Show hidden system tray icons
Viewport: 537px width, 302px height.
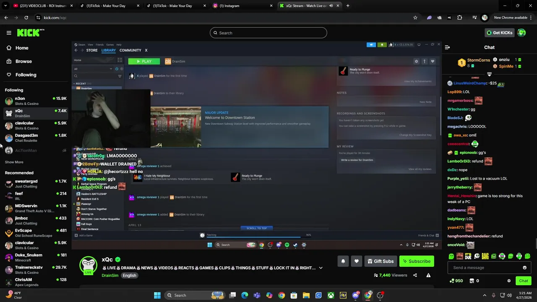(x=485, y=295)
